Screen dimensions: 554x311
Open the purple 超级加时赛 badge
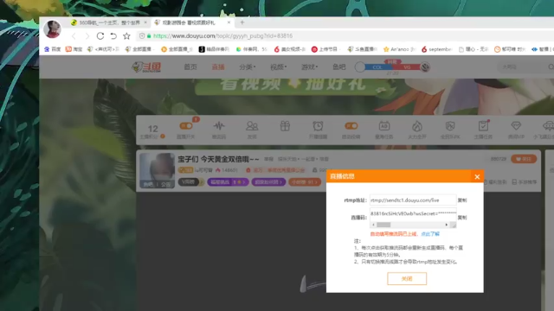(268, 182)
